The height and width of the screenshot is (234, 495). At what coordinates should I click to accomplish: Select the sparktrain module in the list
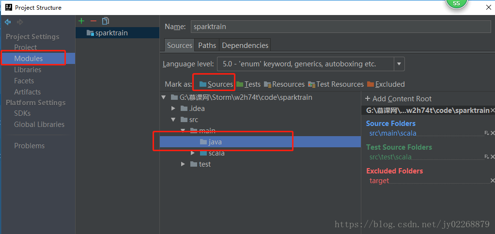117,33
